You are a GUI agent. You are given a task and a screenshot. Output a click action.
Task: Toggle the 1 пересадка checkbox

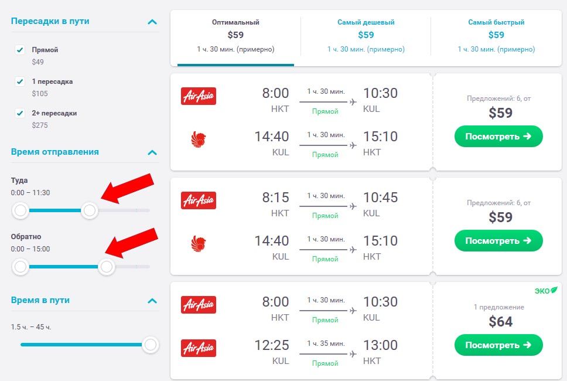coord(20,81)
